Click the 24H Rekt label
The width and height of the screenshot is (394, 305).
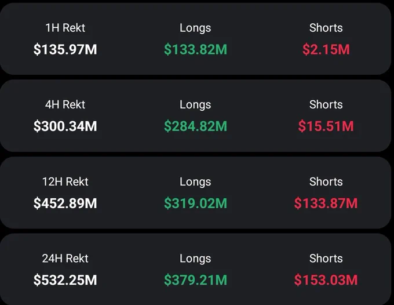pos(65,259)
